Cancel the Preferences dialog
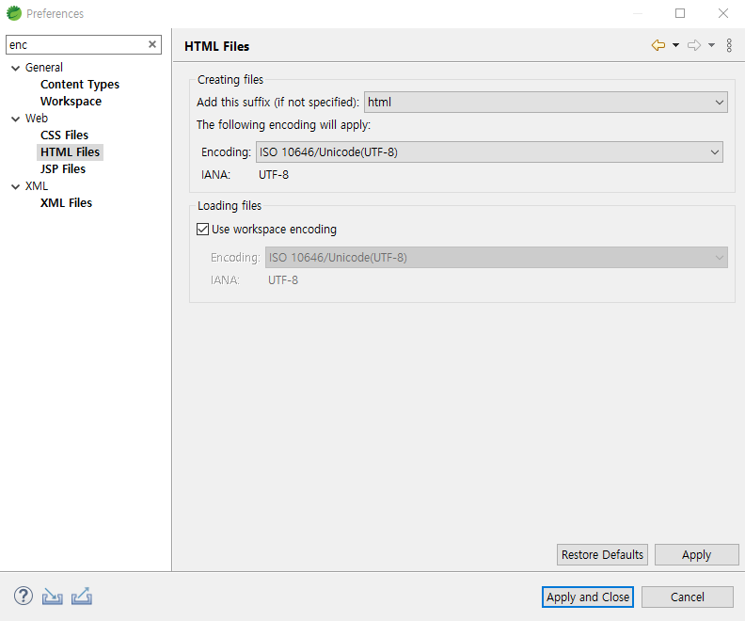745x621 pixels. (687, 597)
